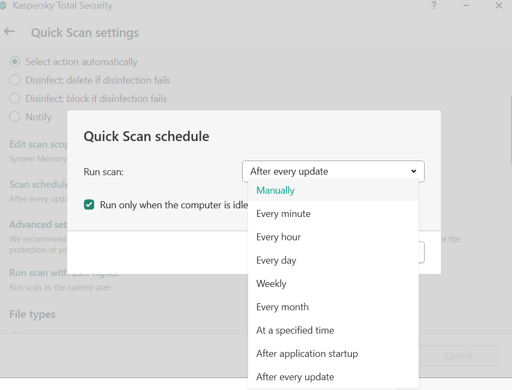Choose Every hour schedule option
Screen dimensions: 512x390
click(333, 236)
